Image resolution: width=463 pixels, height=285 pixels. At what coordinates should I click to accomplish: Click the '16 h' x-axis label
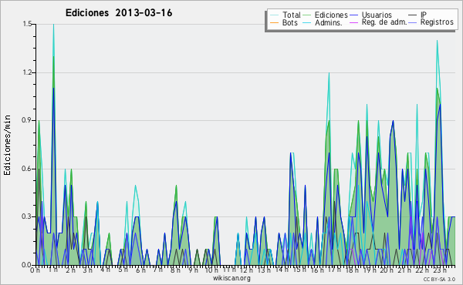tap(317, 270)
